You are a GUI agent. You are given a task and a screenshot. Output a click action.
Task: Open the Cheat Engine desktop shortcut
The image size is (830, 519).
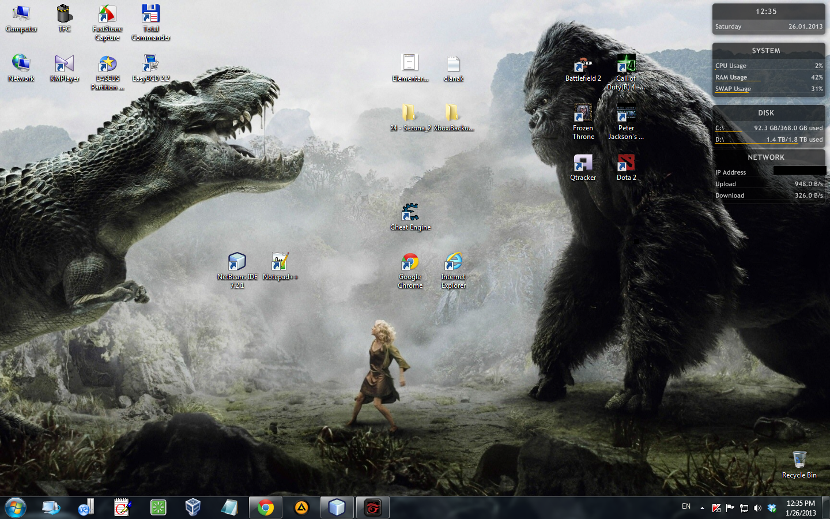pos(410,213)
